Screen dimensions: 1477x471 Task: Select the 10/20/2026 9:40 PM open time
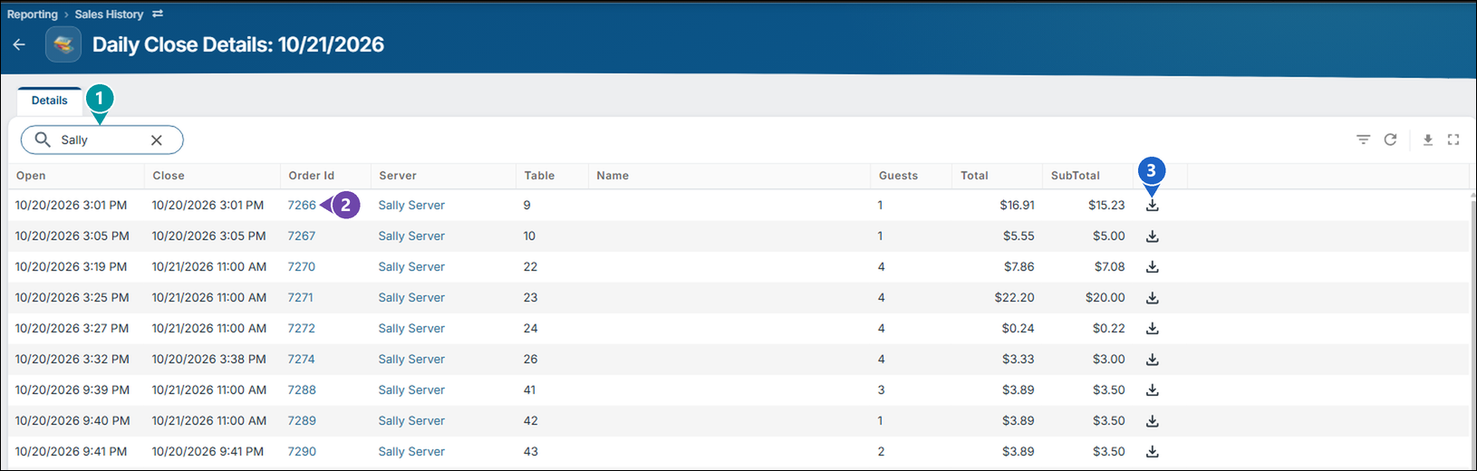72,421
